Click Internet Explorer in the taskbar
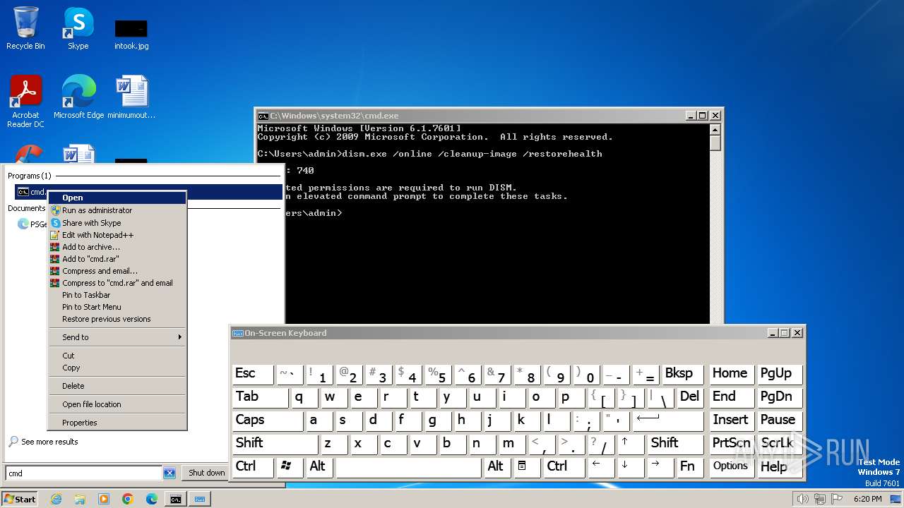This screenshot has height=508, width=904. pos(56,499)
